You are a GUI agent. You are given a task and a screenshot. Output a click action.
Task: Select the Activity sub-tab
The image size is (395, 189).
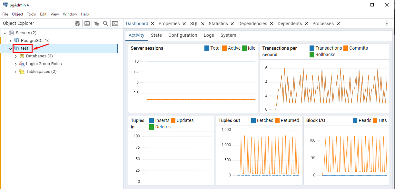(x=136, y=35)
